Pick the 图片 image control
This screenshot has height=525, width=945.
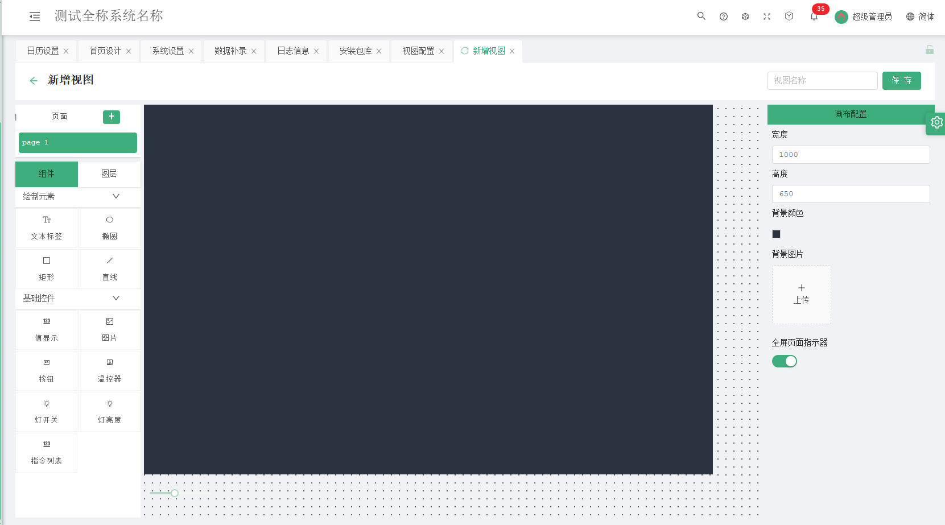point(110,330)
